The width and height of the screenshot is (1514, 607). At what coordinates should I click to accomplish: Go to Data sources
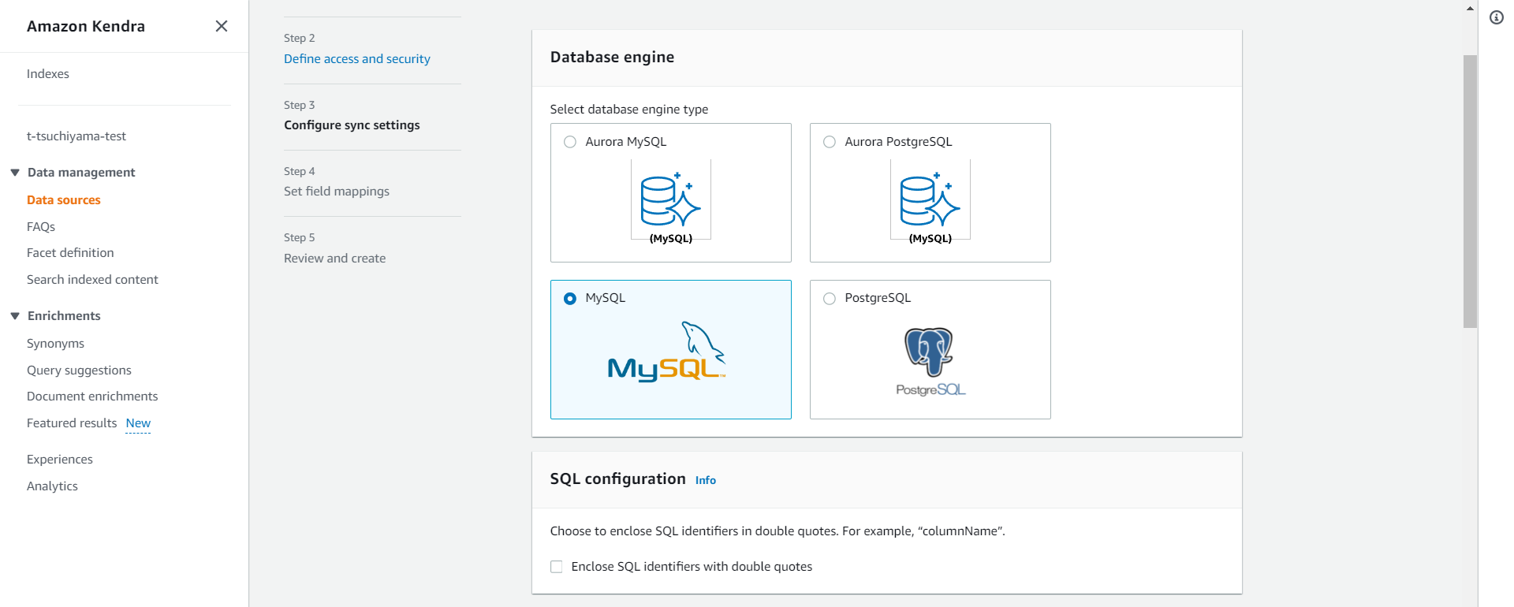[x=64, y=200]
